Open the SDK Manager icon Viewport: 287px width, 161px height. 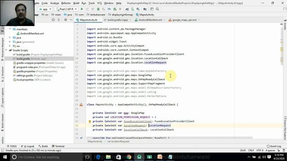[138, 9]
